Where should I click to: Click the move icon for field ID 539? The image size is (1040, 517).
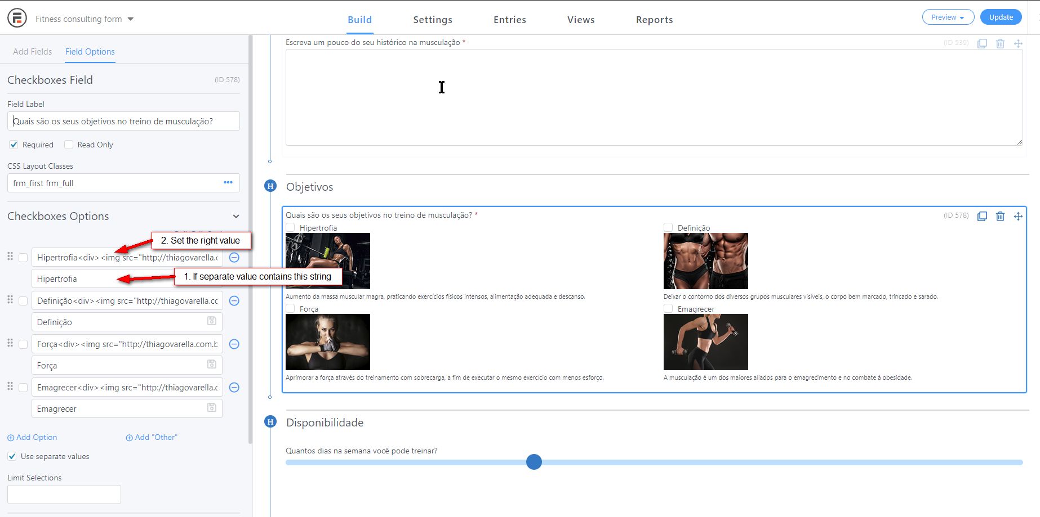[x=1018, y=43]
